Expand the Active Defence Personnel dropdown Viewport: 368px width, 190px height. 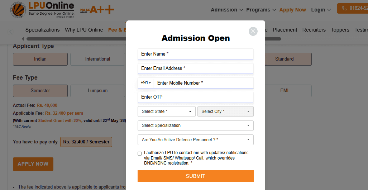196,140
